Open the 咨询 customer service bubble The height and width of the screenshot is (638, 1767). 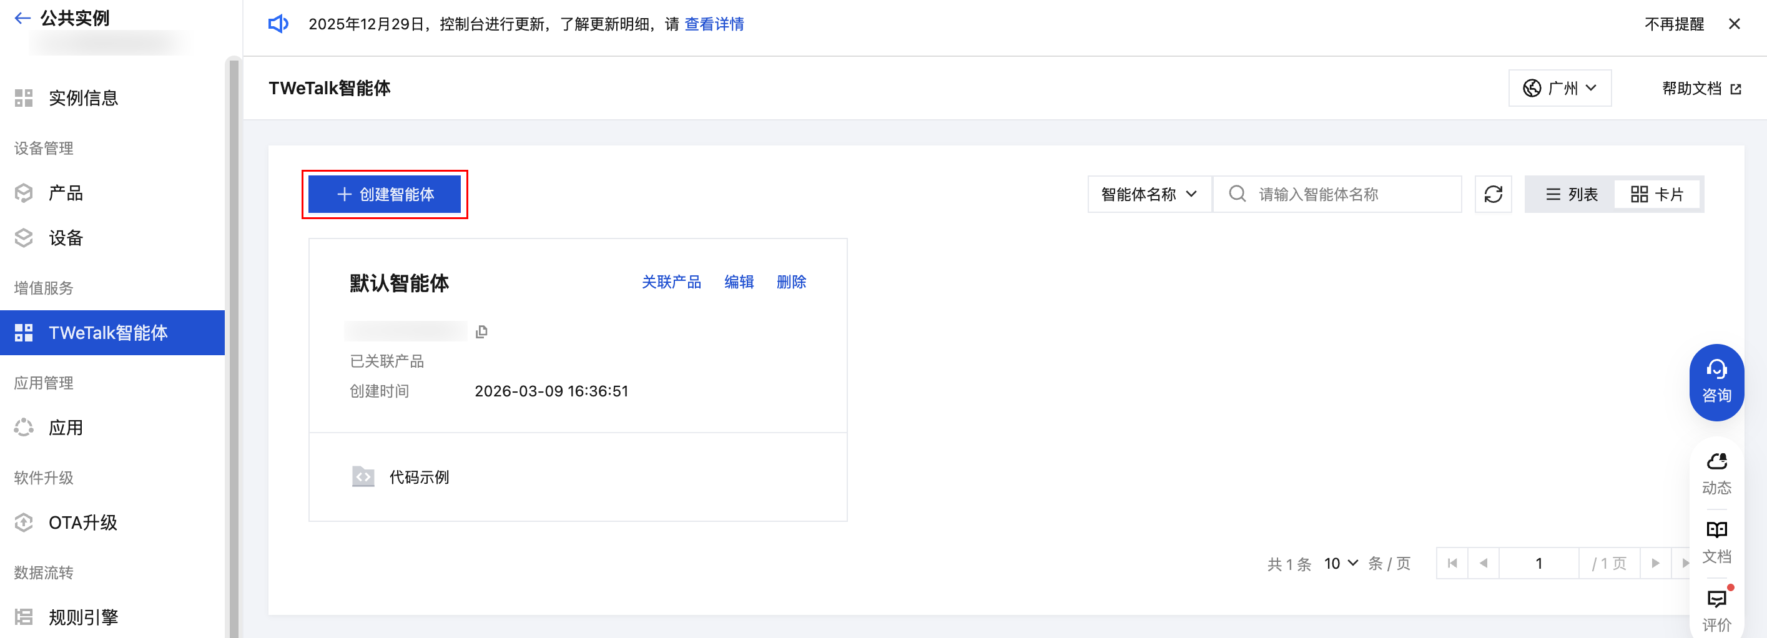pyautogui.click(x=1716, y=382)
